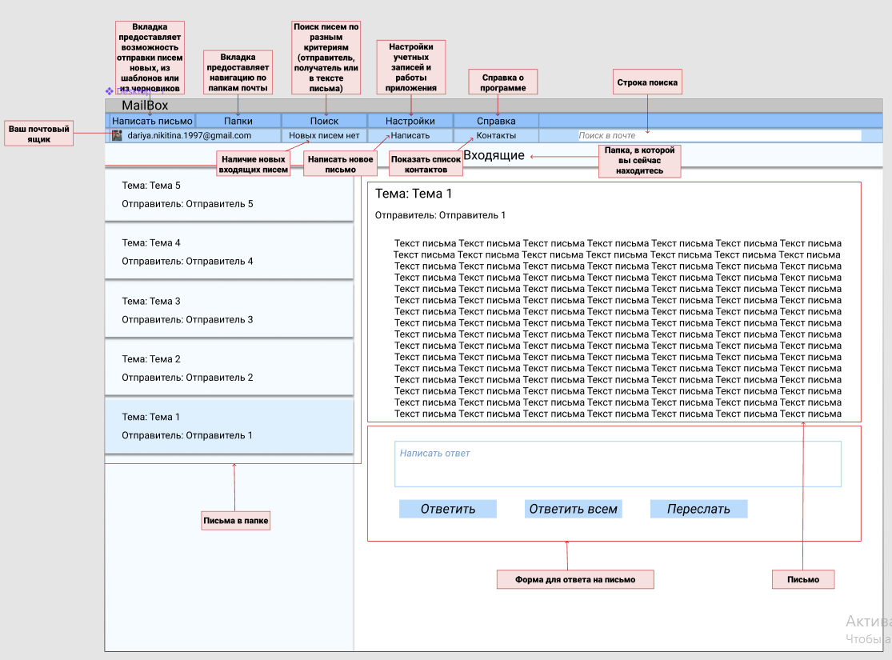
Task: Select the highlighted Тема 1 message in the list
Action: click(x=230, y=426)
